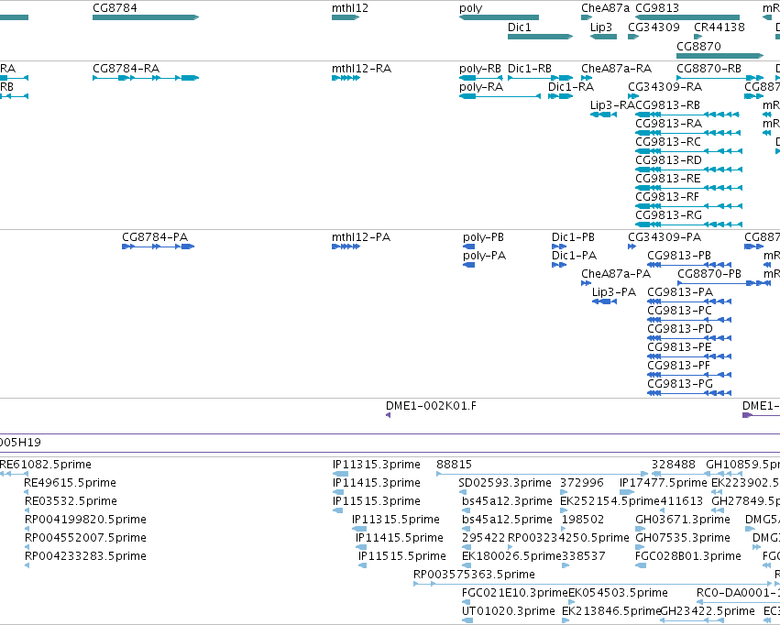Screen dimensions: 780x625
Task: Select EST IP11415.3prime
Action: [x=338, y=492]
